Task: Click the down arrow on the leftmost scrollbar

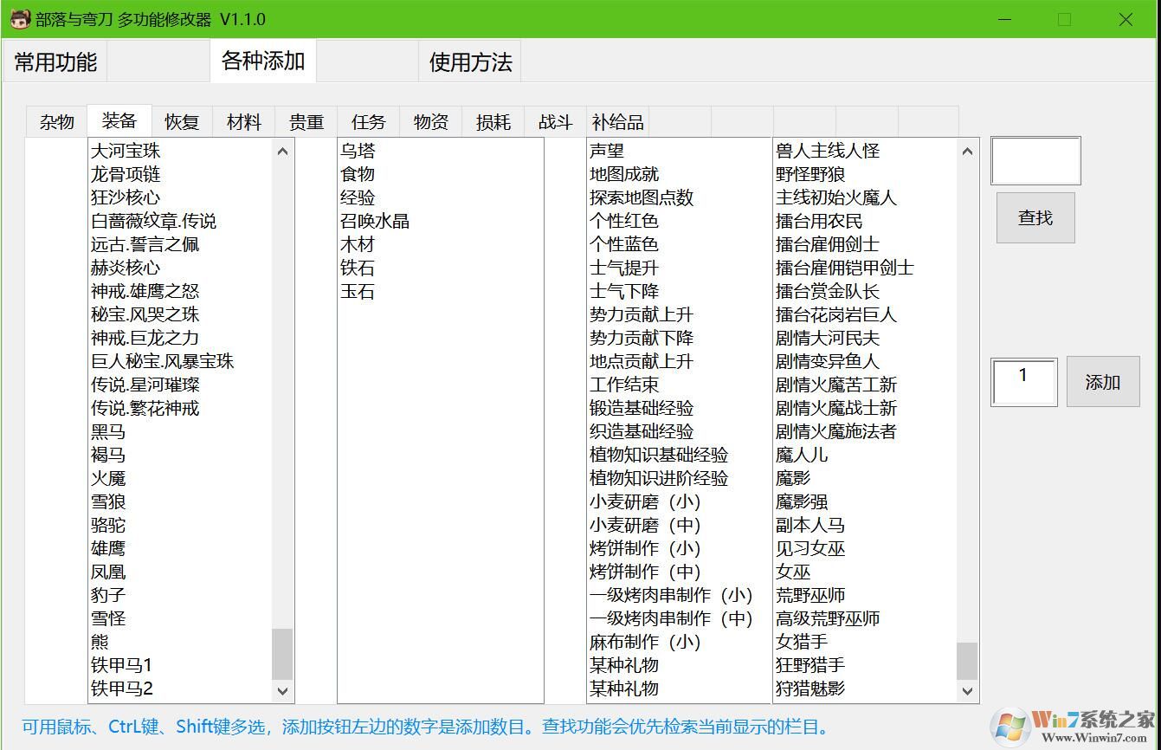Action: tap(283, 691)
